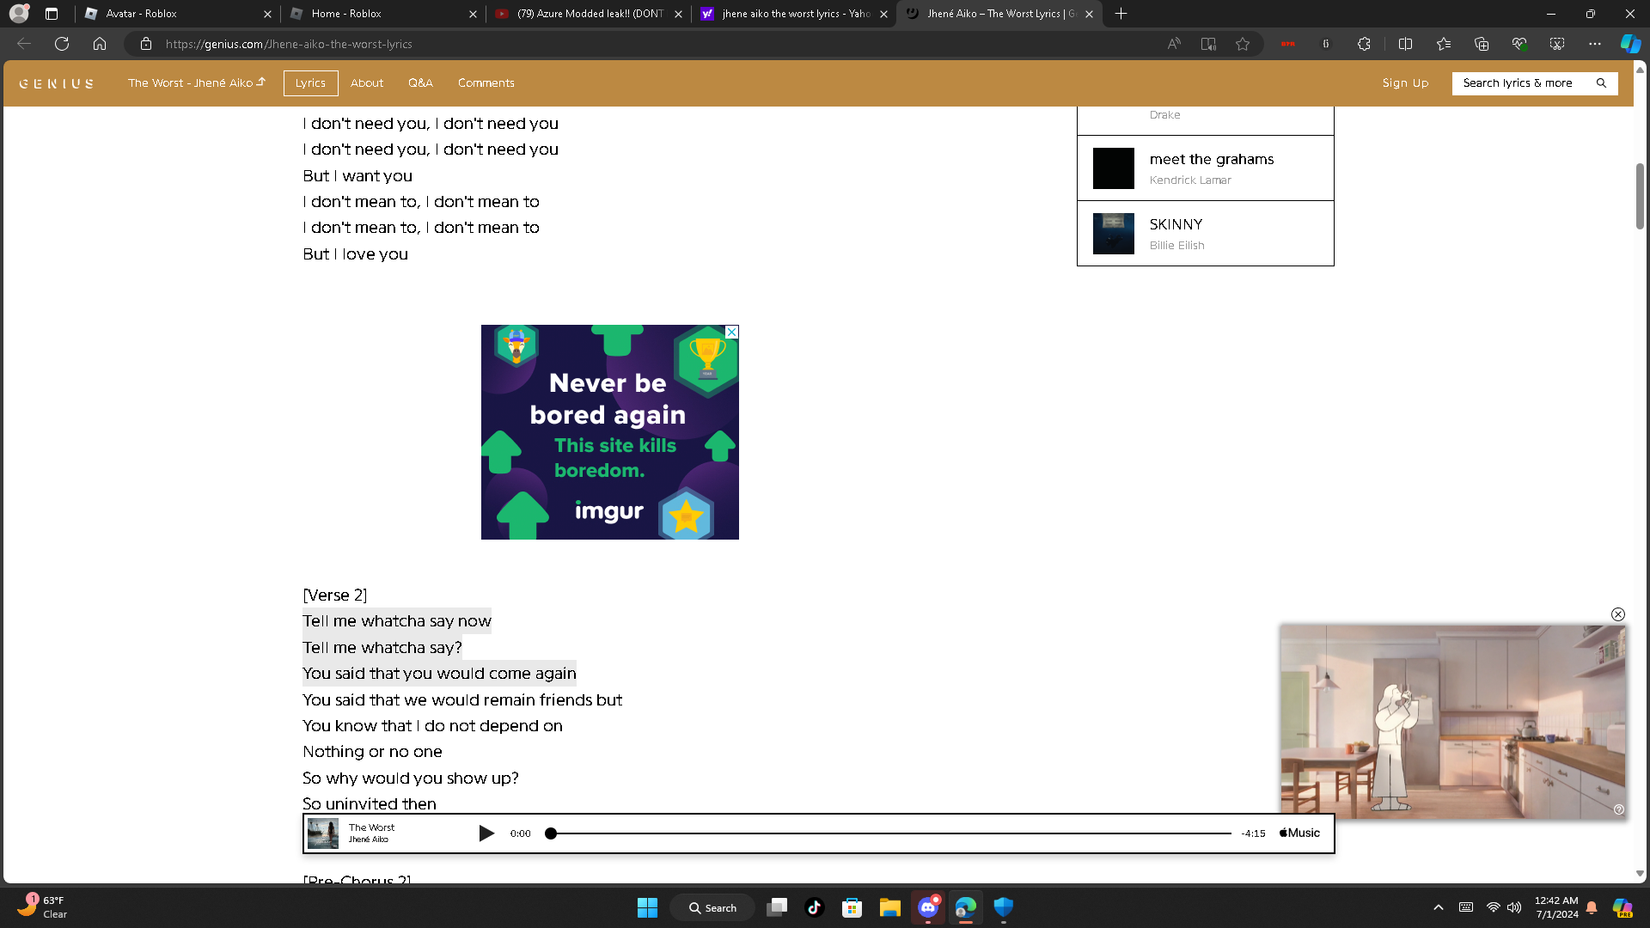The width and height of the screenshot is (1650, 928).
Task: Open the Q&A section tab
Action: (420, 83)
